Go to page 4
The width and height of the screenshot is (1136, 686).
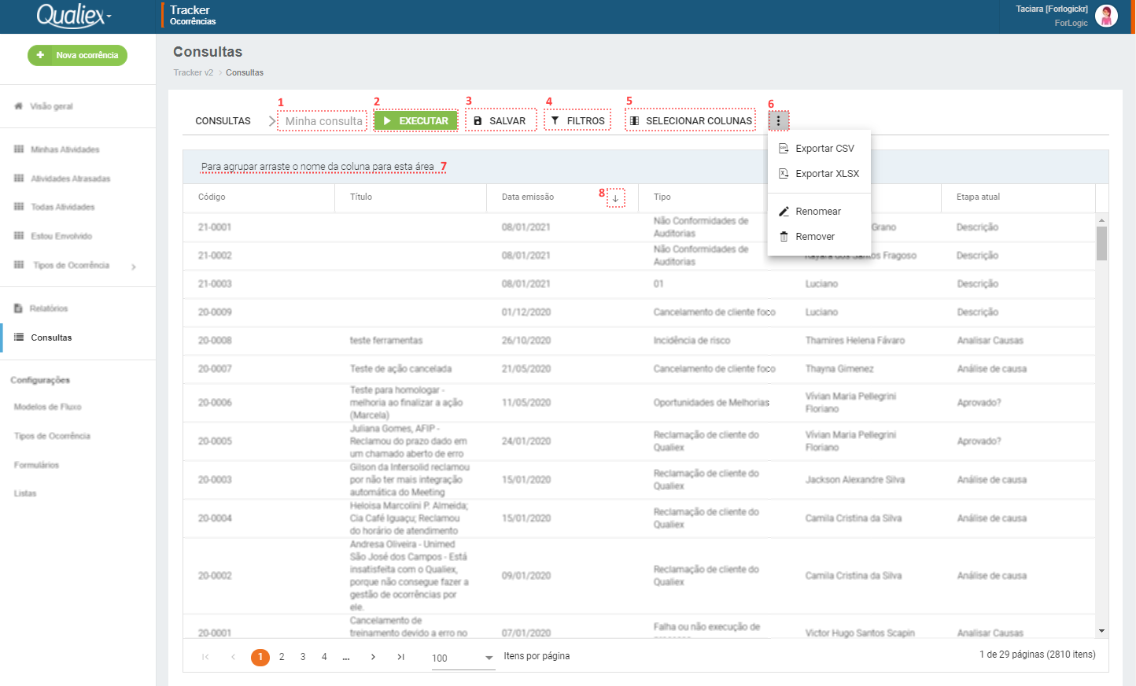coord(324,657)
